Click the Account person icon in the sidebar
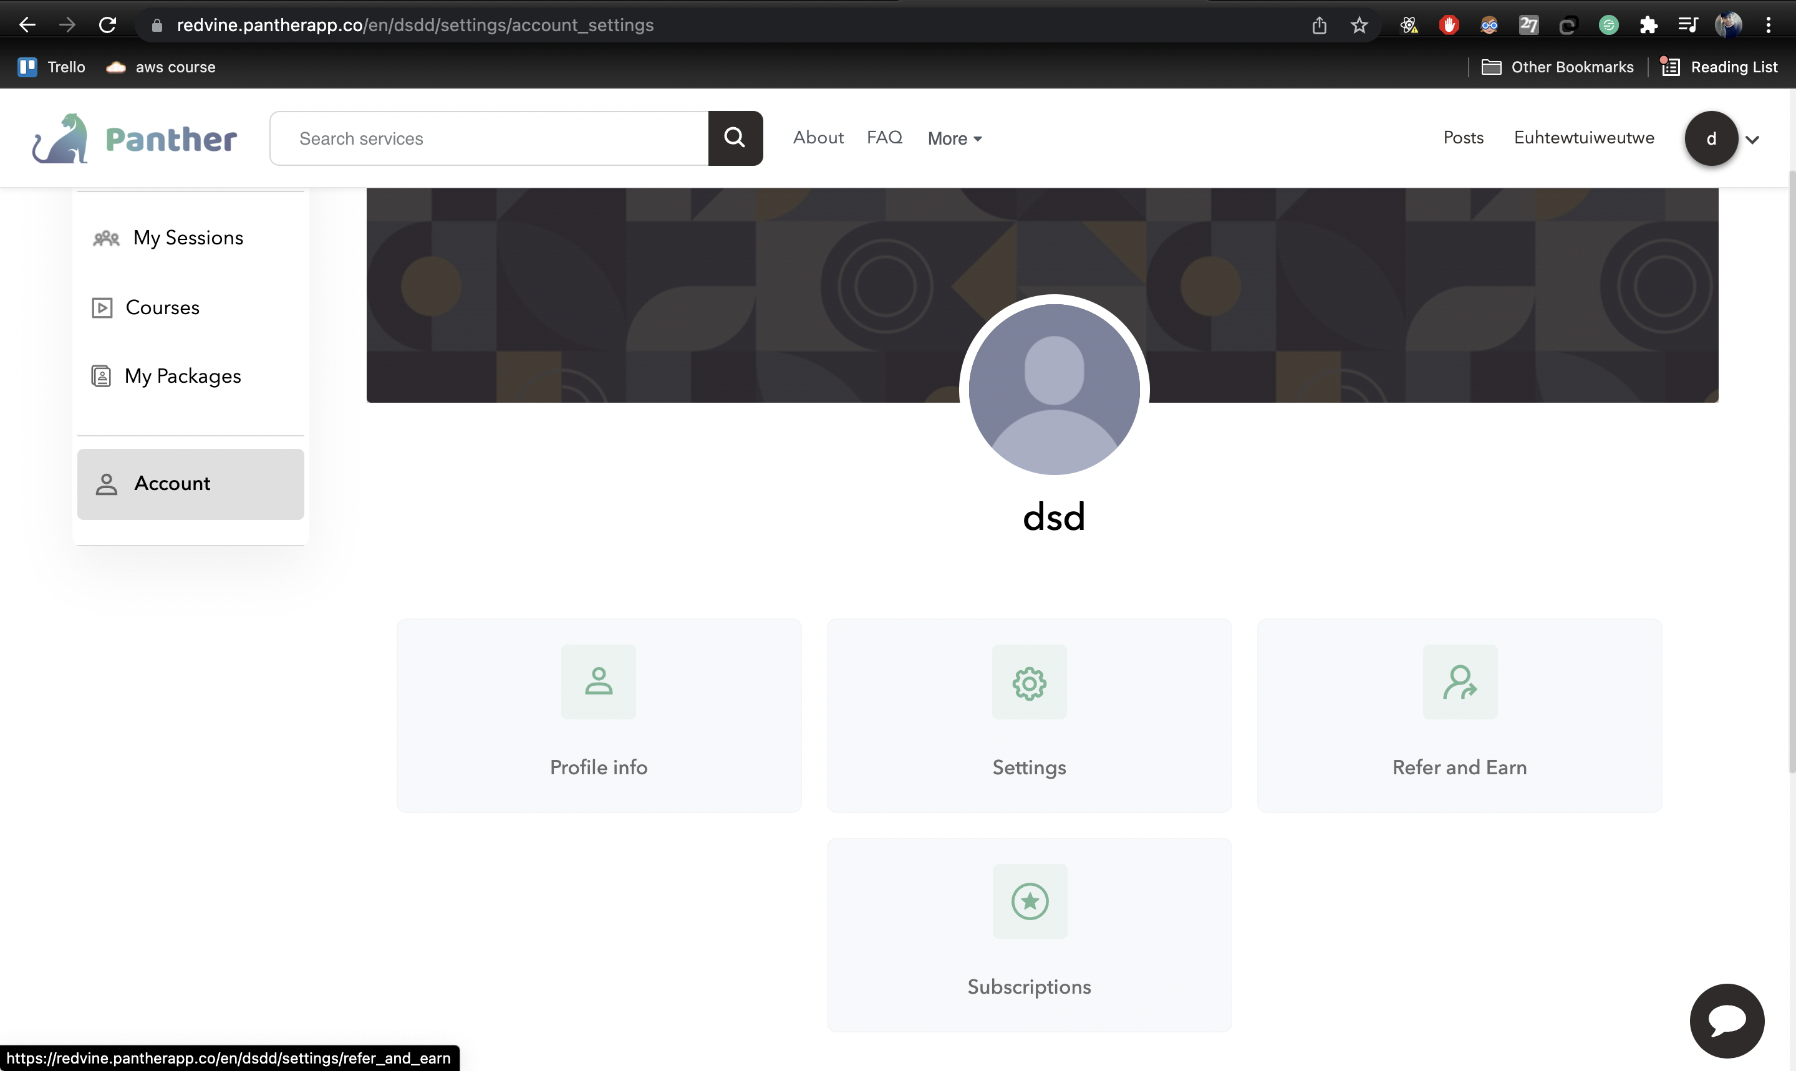 pyautogui.click(x=106, y=484)
